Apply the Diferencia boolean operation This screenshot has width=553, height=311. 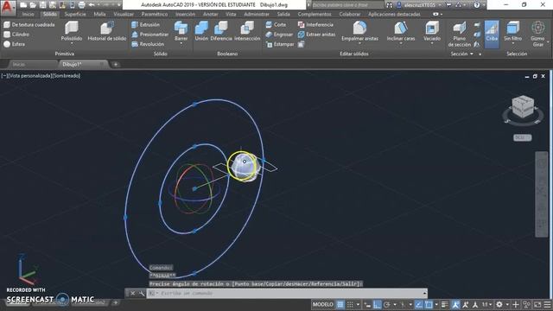tap(221, 31)
